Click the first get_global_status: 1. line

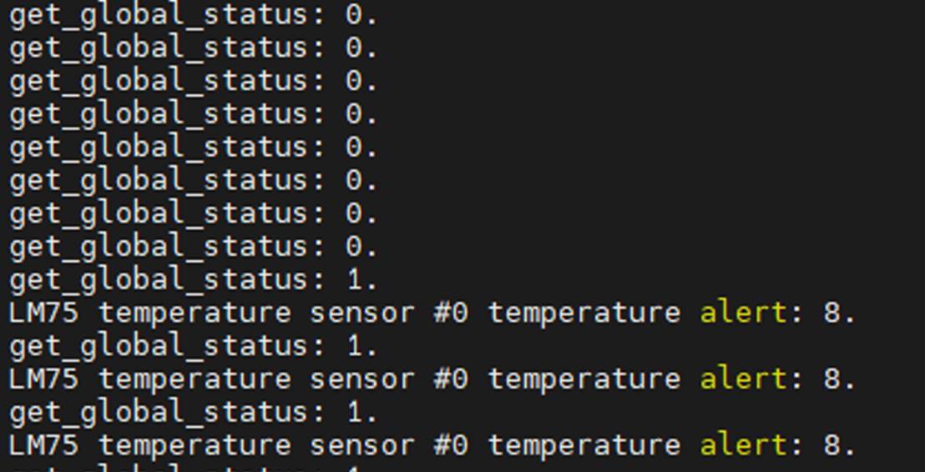(193, 280)
